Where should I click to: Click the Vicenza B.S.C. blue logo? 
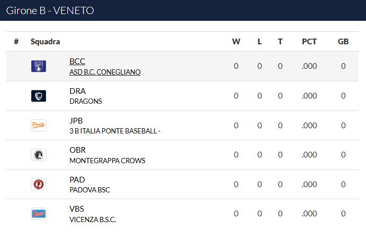39,214
